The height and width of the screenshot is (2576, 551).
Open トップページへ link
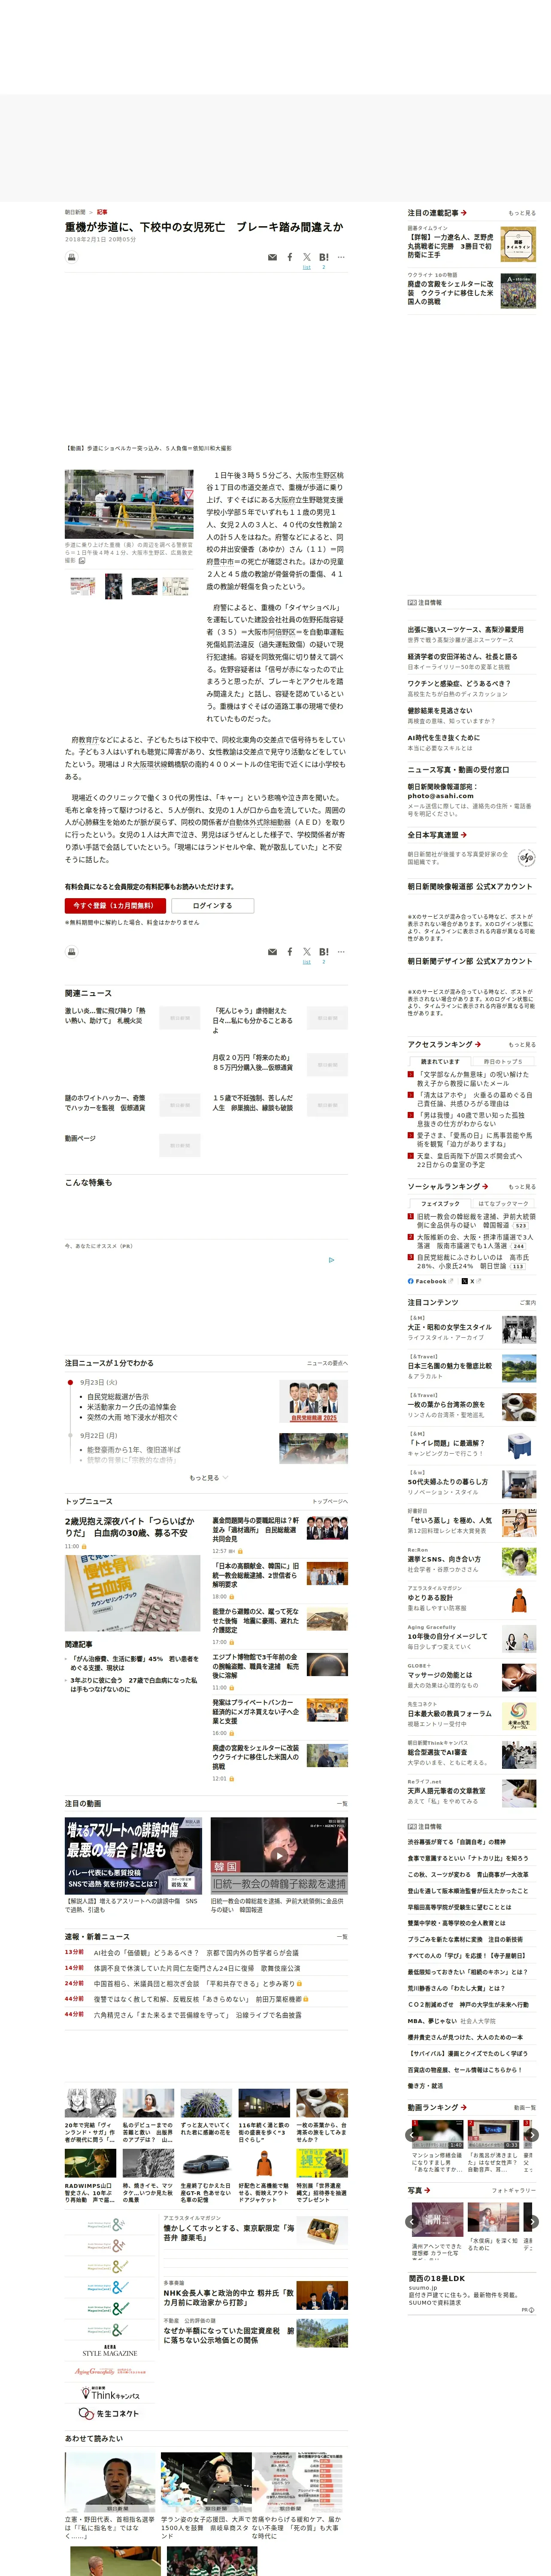(330, 1501)
